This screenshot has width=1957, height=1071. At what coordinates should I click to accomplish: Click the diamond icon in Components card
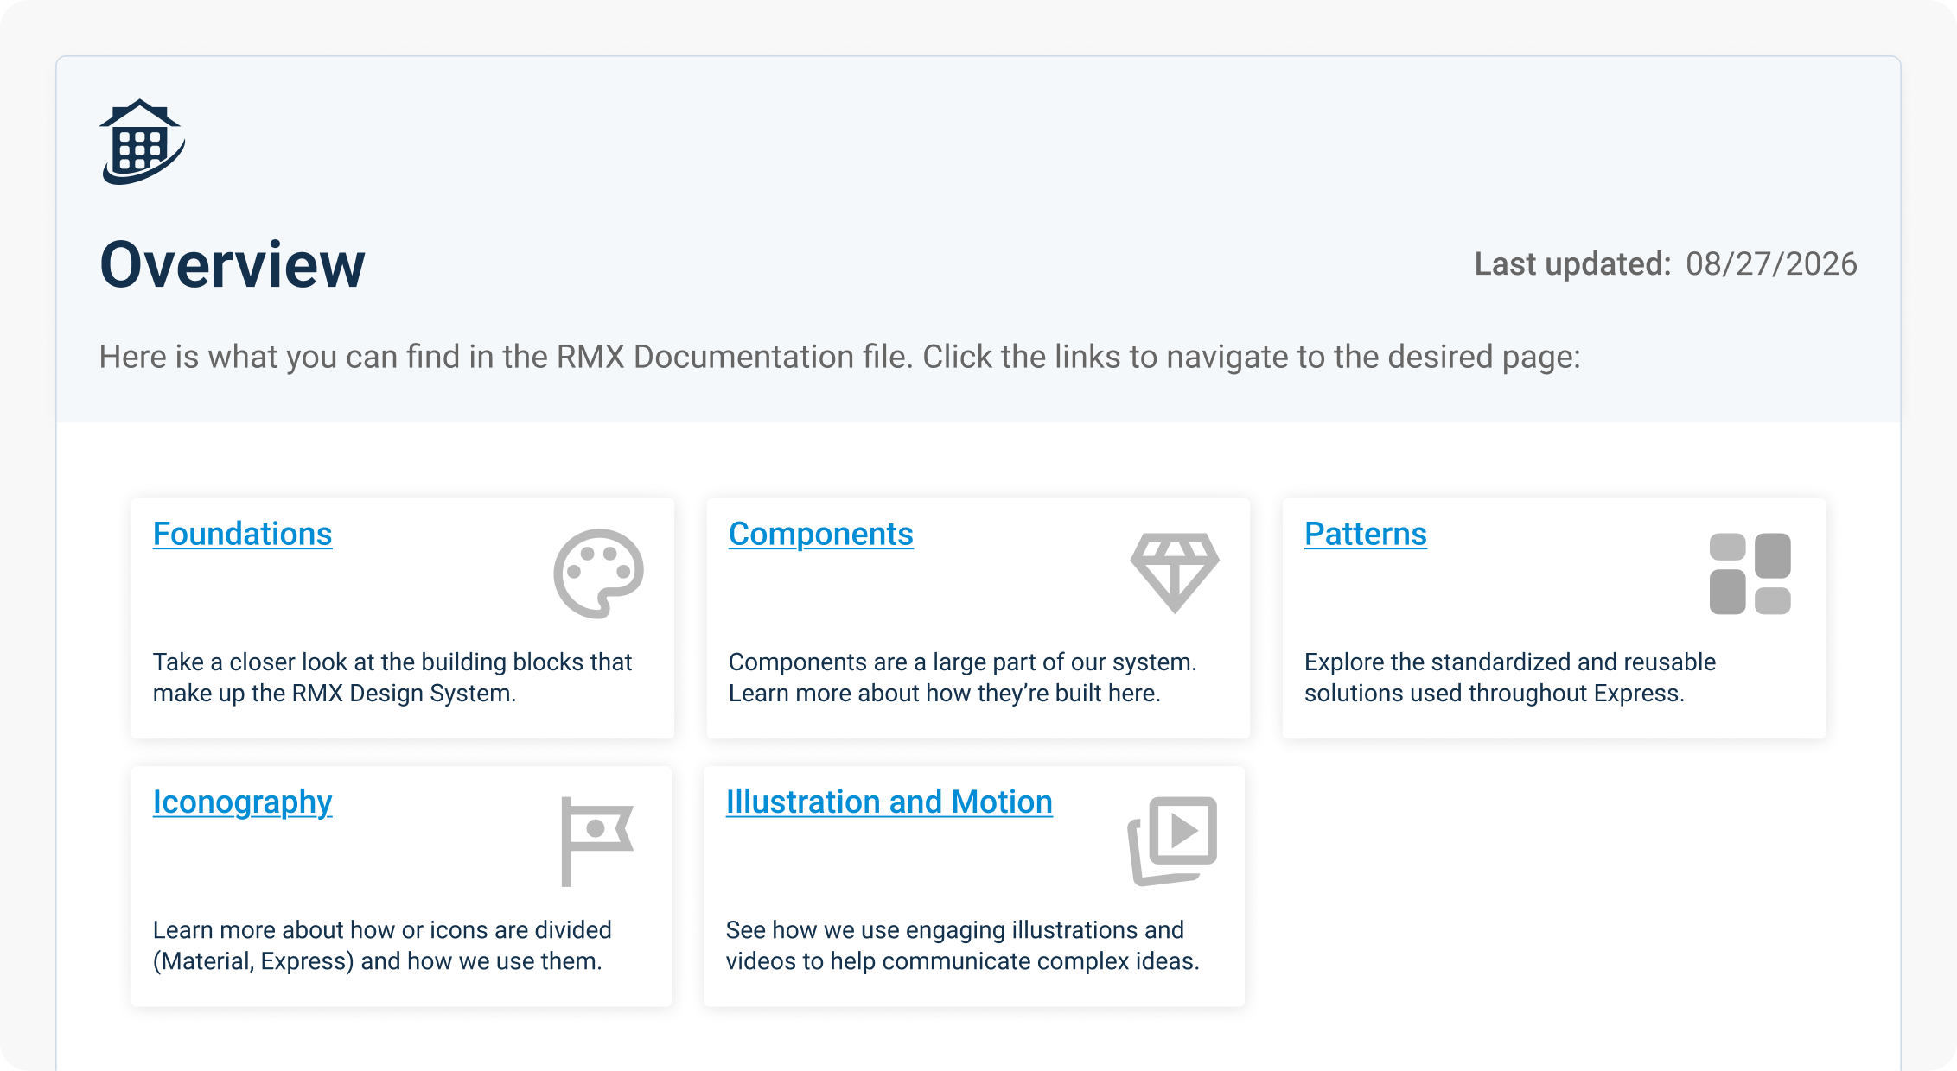click(1175, 574)
